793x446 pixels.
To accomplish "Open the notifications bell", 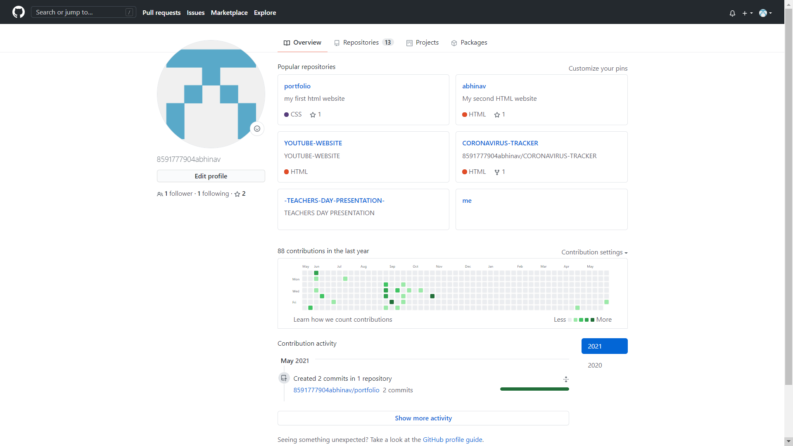I will [x=732, y=13].
